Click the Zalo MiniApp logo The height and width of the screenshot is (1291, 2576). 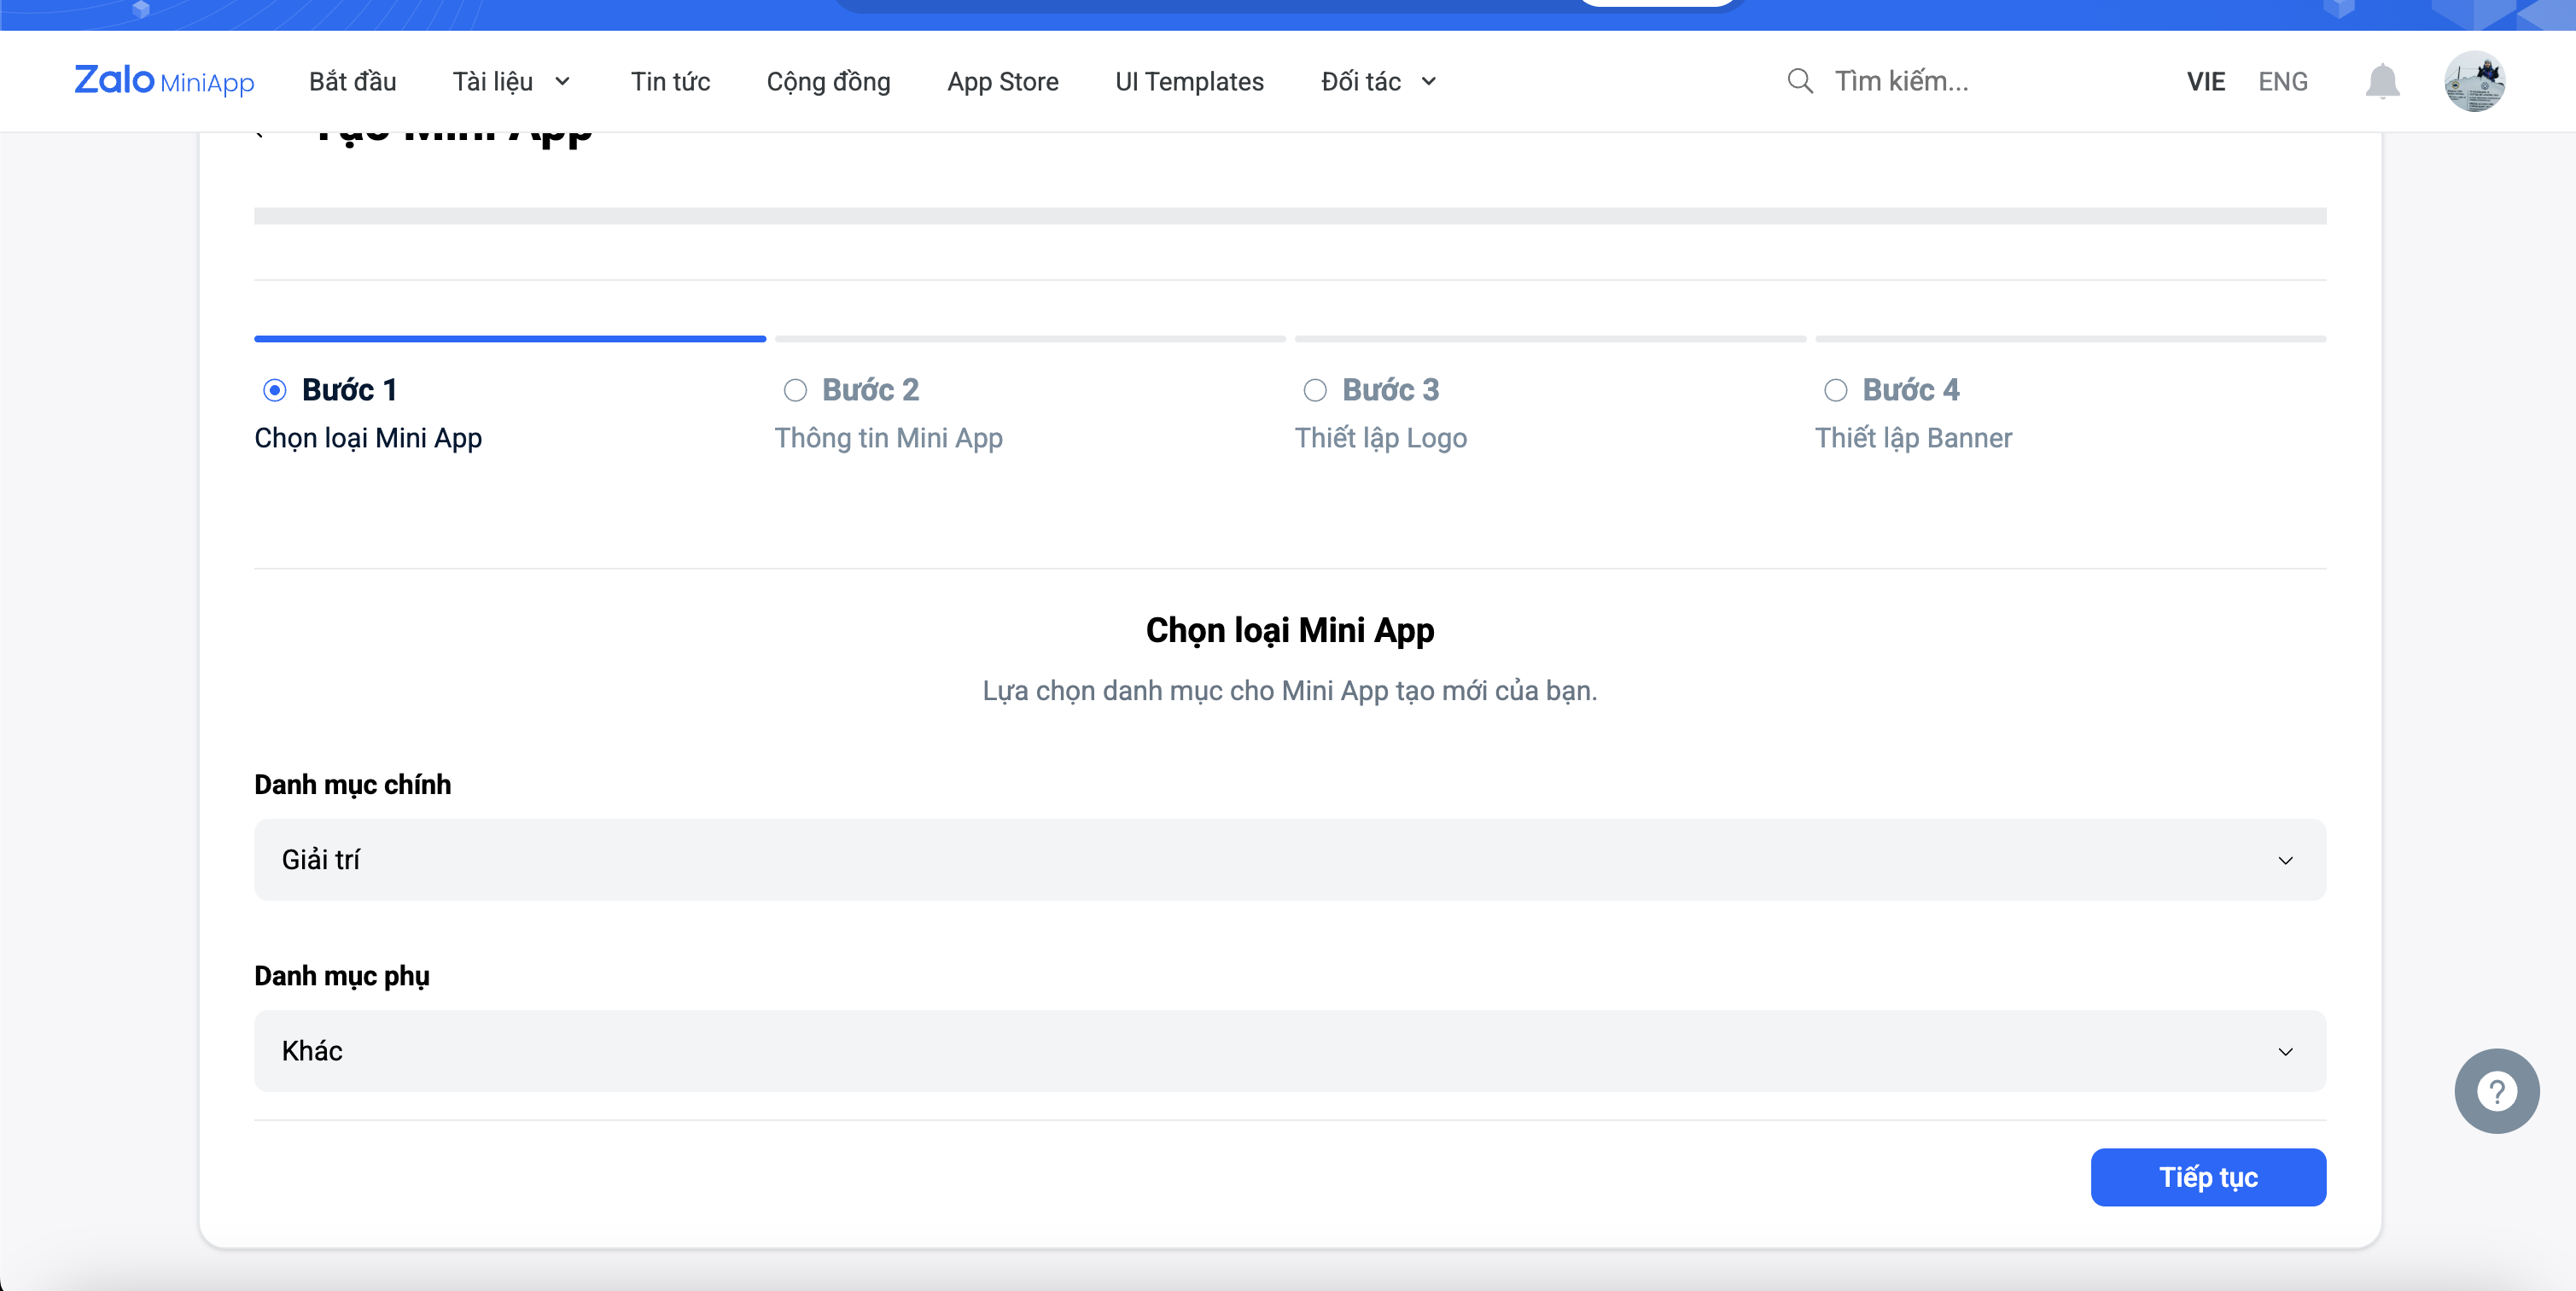click(x=164, y=81)
